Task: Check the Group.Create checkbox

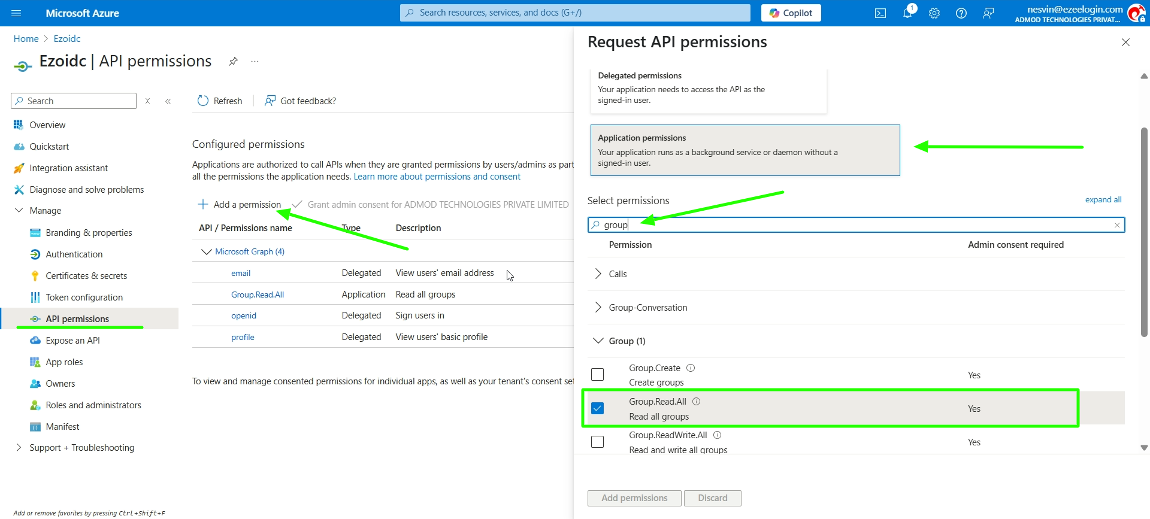Action: coord(597,375)
